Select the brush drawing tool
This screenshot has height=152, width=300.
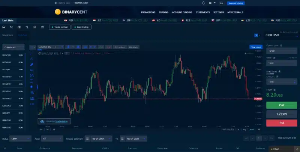click(x=32, y=64)
